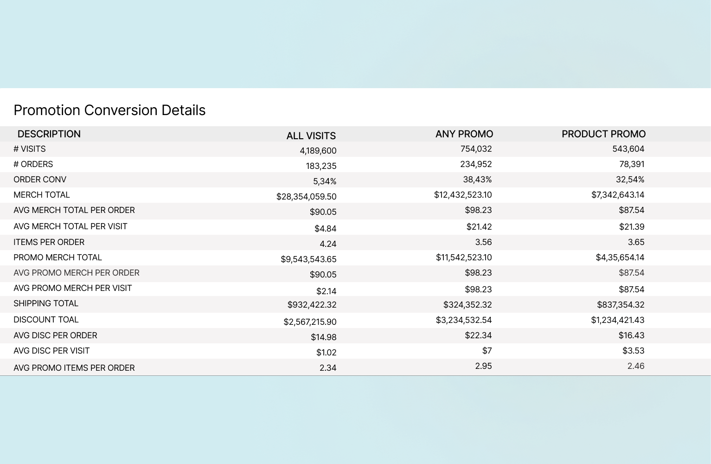Click the DESCRIPTION column header
Viewport: 711px width, 464px height.
(49, 134)
